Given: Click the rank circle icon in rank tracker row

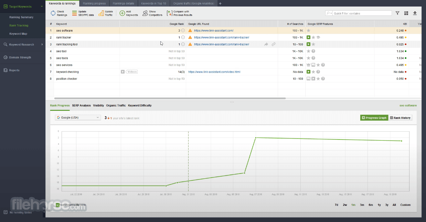Looking at the screenshot, I should 183,37.
